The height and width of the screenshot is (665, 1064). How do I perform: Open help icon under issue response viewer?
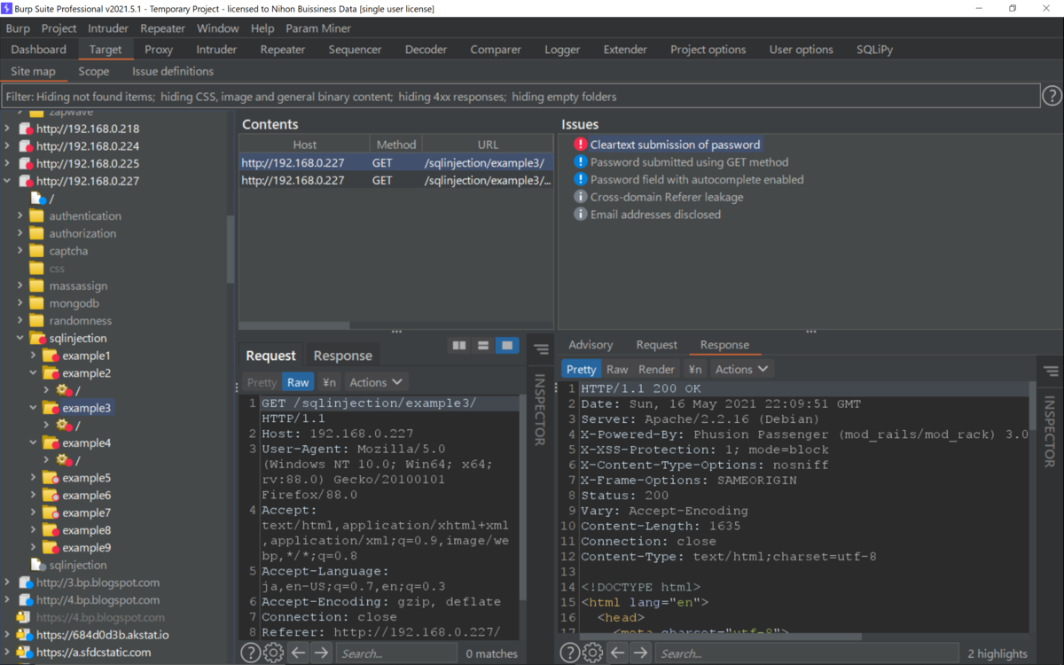point(570,653)
